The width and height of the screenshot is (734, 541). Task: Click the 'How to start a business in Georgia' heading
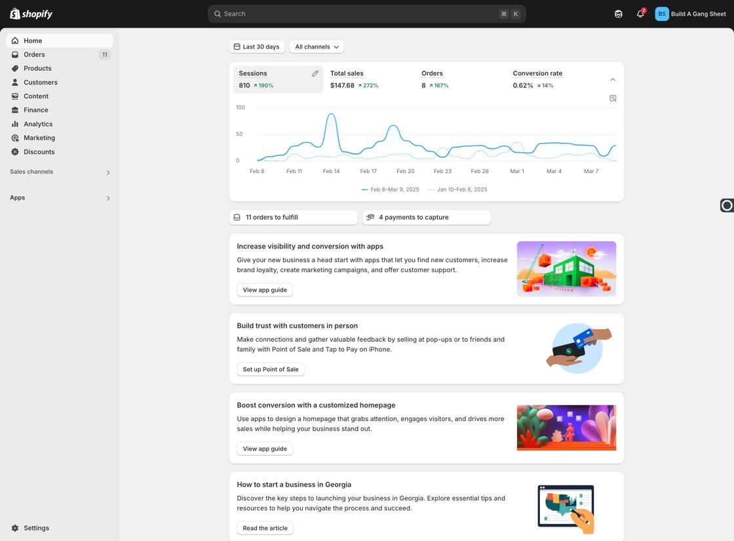pos(294,485)
